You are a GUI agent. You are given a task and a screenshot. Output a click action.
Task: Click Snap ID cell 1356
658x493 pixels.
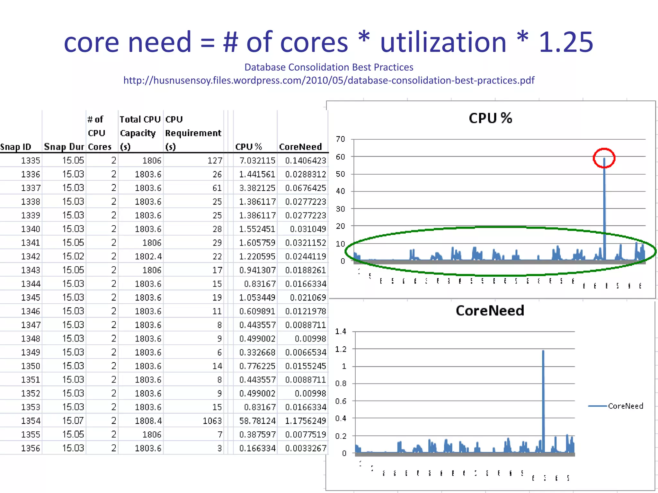click(31, 448)
